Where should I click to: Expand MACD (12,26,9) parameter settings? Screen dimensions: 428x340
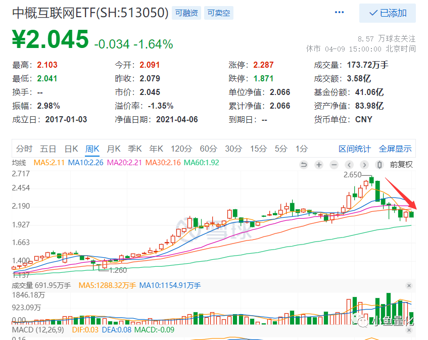(38, 330)
